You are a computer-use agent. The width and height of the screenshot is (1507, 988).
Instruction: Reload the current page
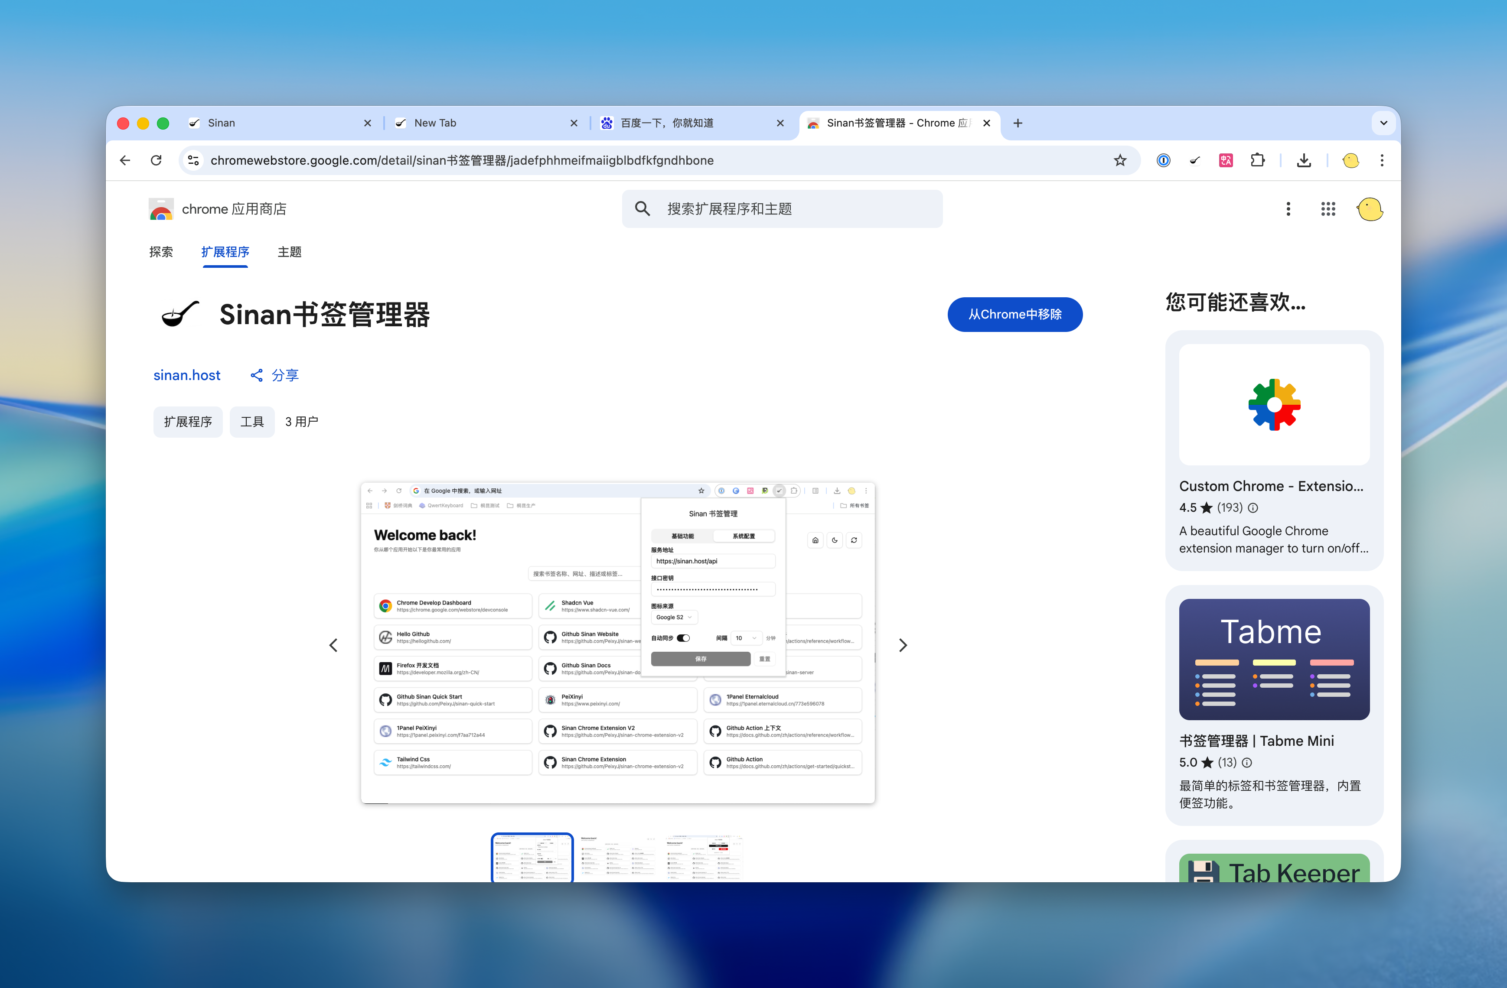[157, 160]
